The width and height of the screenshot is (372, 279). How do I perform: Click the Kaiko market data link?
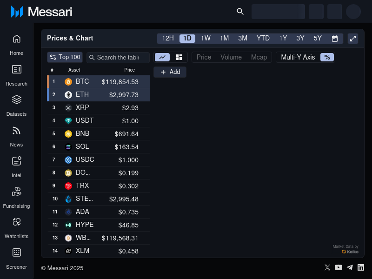coord(350,252)
